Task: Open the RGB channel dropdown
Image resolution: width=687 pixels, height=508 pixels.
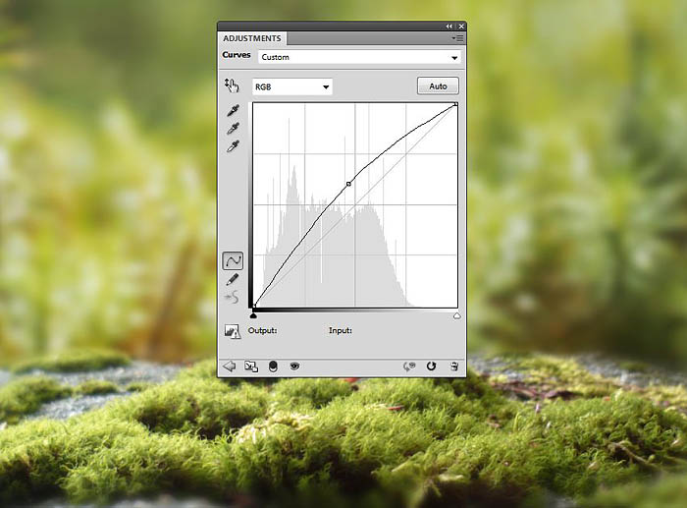Action: [x=292, y=86]
